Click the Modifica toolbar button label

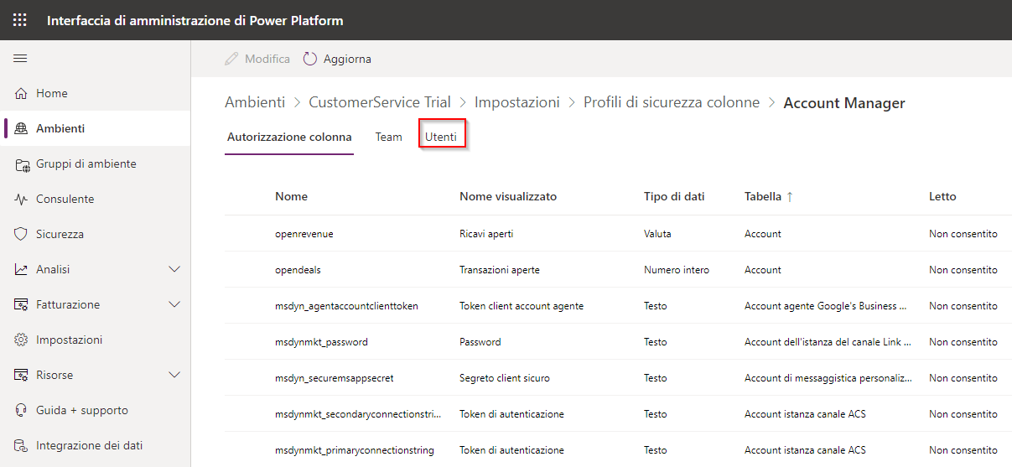[267, 59]
